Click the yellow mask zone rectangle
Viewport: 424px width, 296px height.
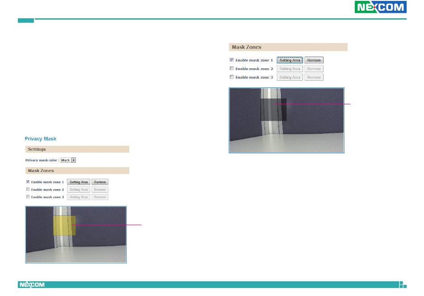64,226
